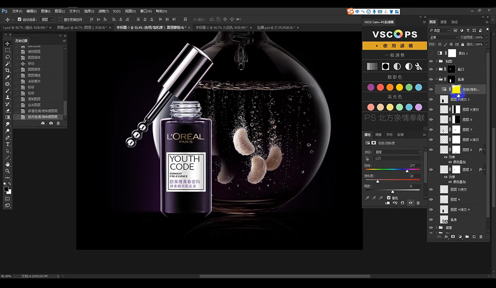496x288 pixels.
Task: Select the Zoom magnifier tool
Action: point(8,171)
